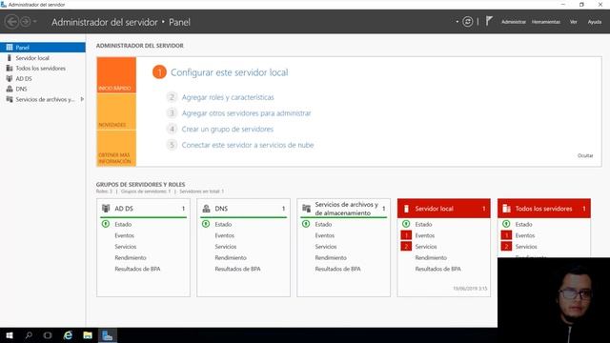This screenshot has width=610, height=343.
Task: Click the forward navigation arrow
Action: (26, 22)
